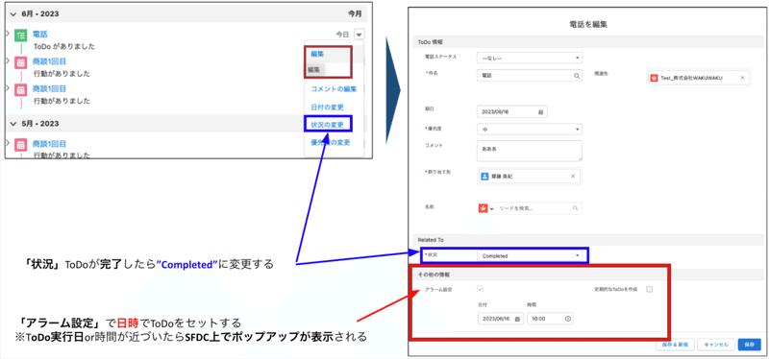769x359 pixels.
Task: Collapse the 6月・2023 section
Action: [x=13, y=14]
